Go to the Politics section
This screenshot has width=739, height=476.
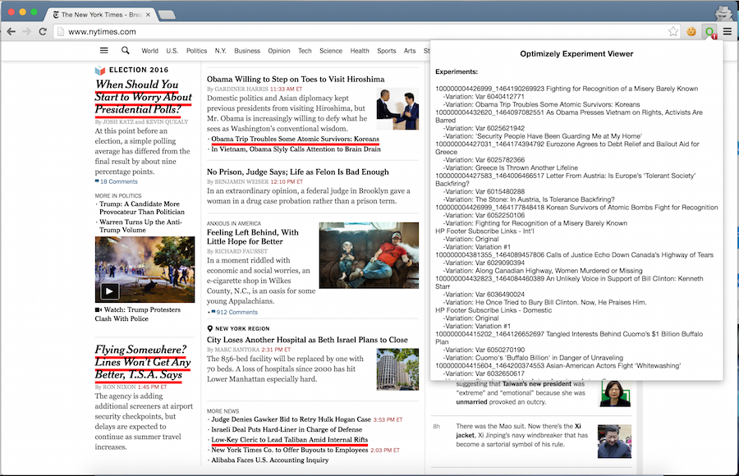(x=196, y=51)
